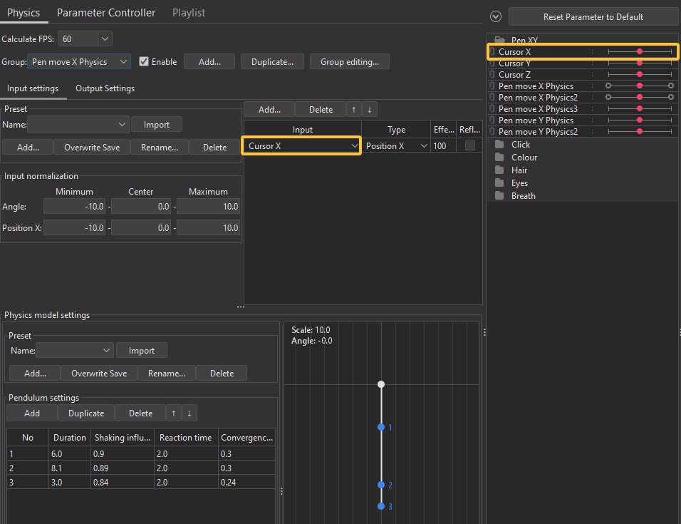Select the Pen move X Physics3 parameter
681x524 pixels.
click(x=582, y=109)
